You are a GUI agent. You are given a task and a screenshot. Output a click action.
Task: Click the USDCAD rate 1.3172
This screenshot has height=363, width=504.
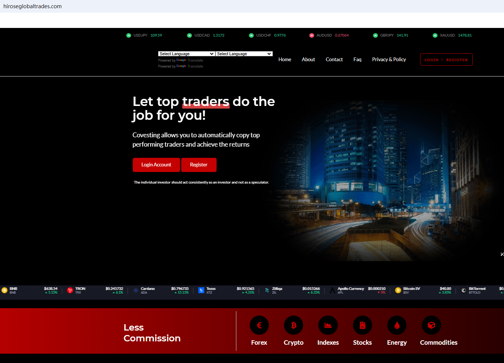coord(219,35)
